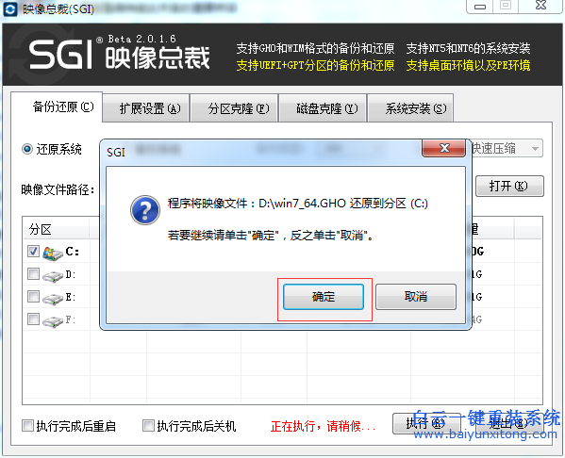The height and width of the screenshot is (458, 565).
Task: Click the dialog message about D:\win7_64.GHO
Action: coord(298,204)
